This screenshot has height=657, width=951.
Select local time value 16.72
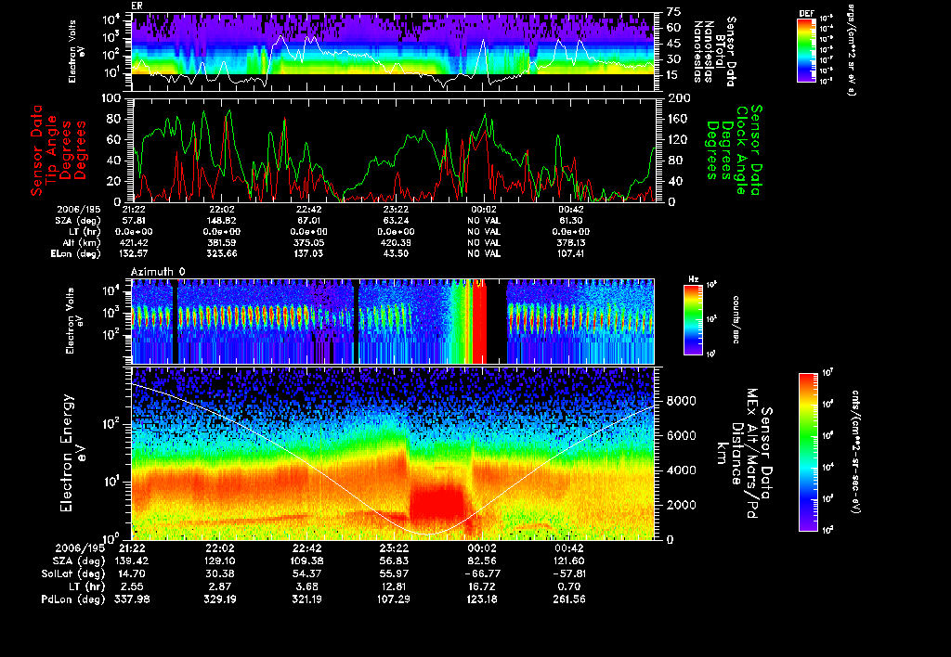click(482, 586)
